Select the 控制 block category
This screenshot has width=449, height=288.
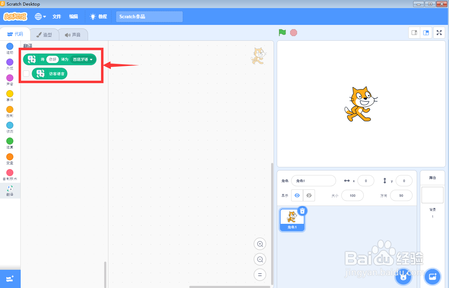point(10,112)
